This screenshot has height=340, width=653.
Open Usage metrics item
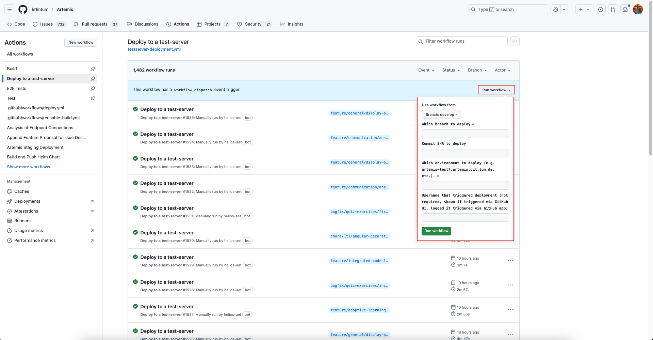click(29, 231)
